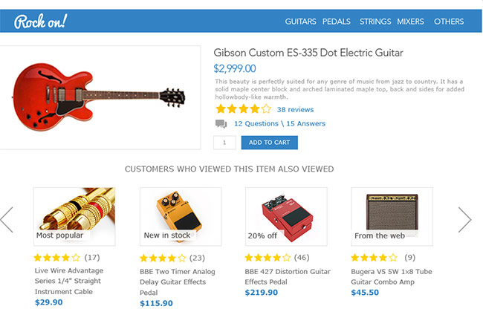Open the GUITARS menu

[300, 22]
